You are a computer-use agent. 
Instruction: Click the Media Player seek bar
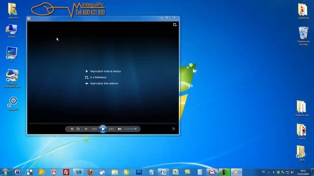point(103,124)
